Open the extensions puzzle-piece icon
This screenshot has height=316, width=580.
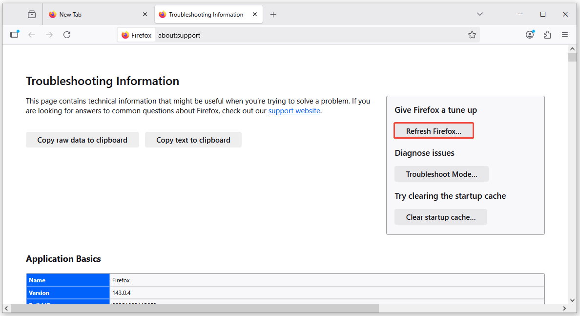click(x=547, y=35)
